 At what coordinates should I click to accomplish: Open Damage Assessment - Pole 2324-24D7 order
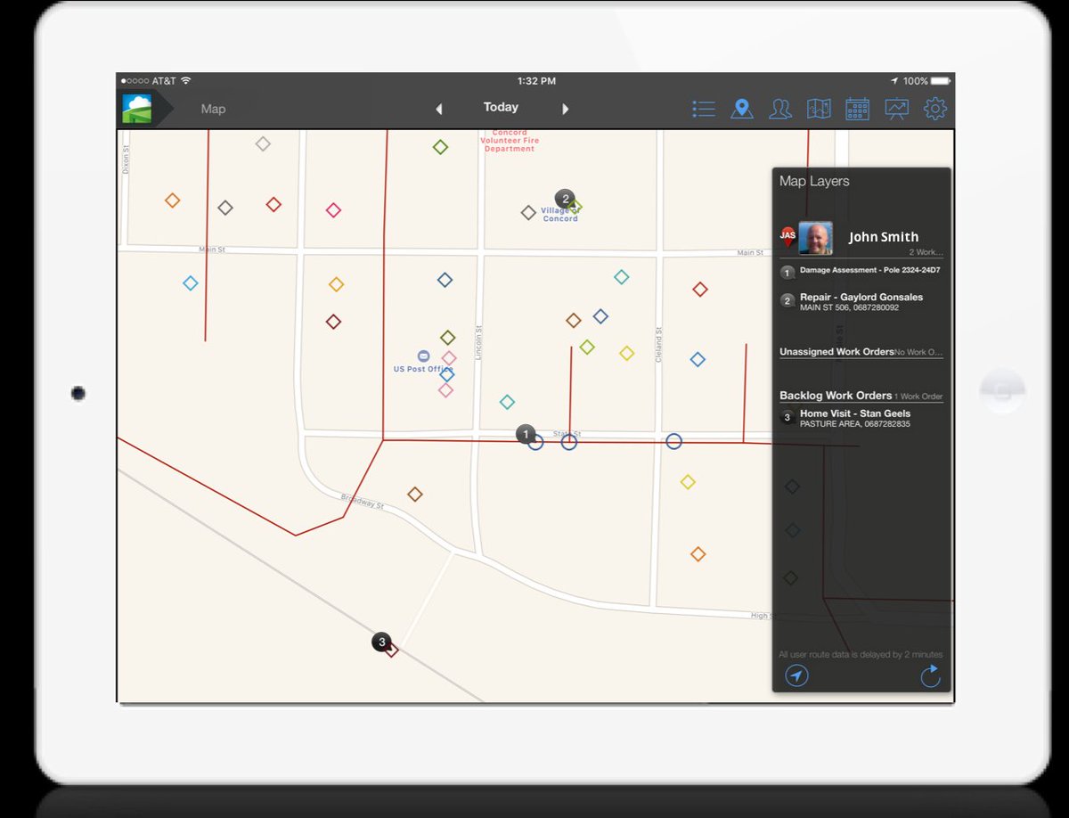(861, 270)
